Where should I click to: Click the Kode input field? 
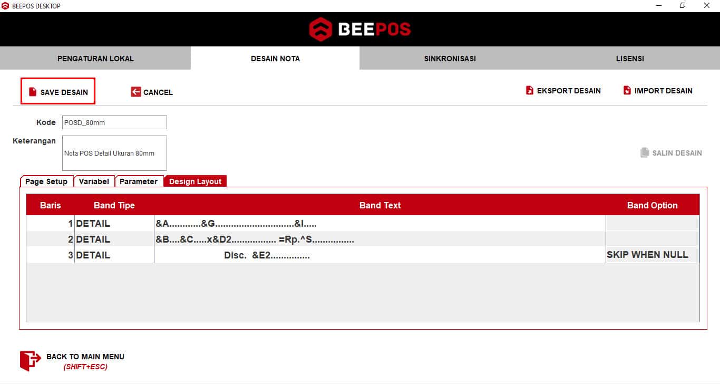click(x=114, y=122)
